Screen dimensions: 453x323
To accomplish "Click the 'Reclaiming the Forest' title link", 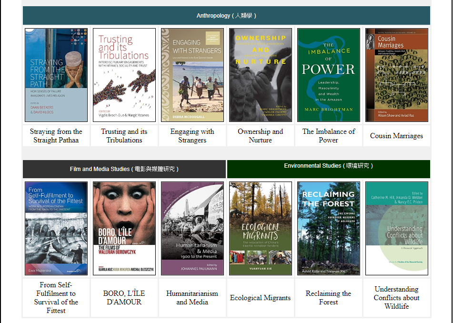I will [x=329, y=298].
